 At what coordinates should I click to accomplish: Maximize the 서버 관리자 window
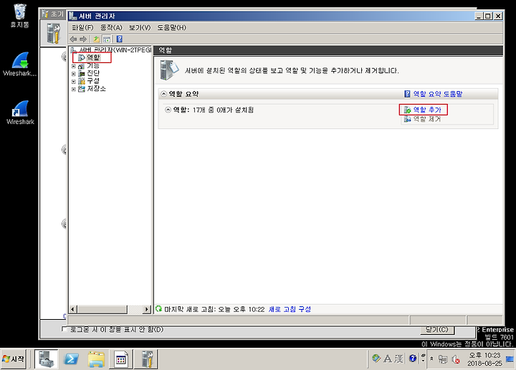[x=488, y=16]
